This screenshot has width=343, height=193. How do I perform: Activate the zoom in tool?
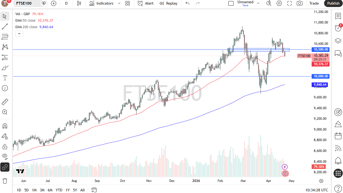[5, 112]
